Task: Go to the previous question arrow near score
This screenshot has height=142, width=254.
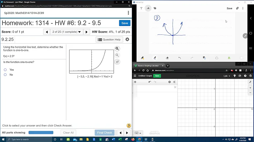Action: point(47,32)
